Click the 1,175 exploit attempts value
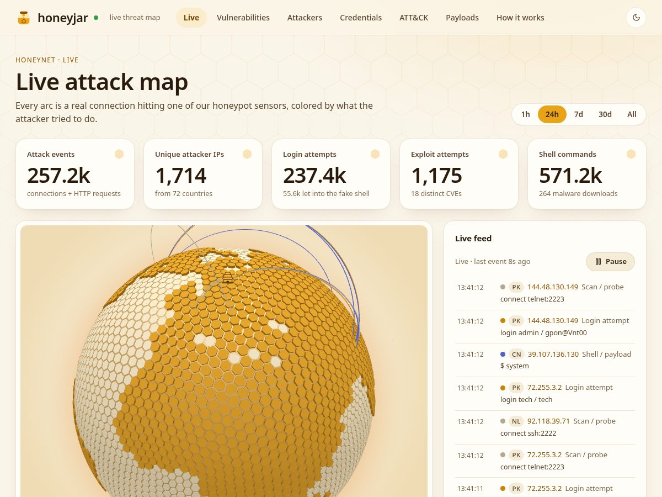 pos(436,175)
